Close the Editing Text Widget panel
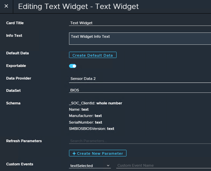 (6, 6)
